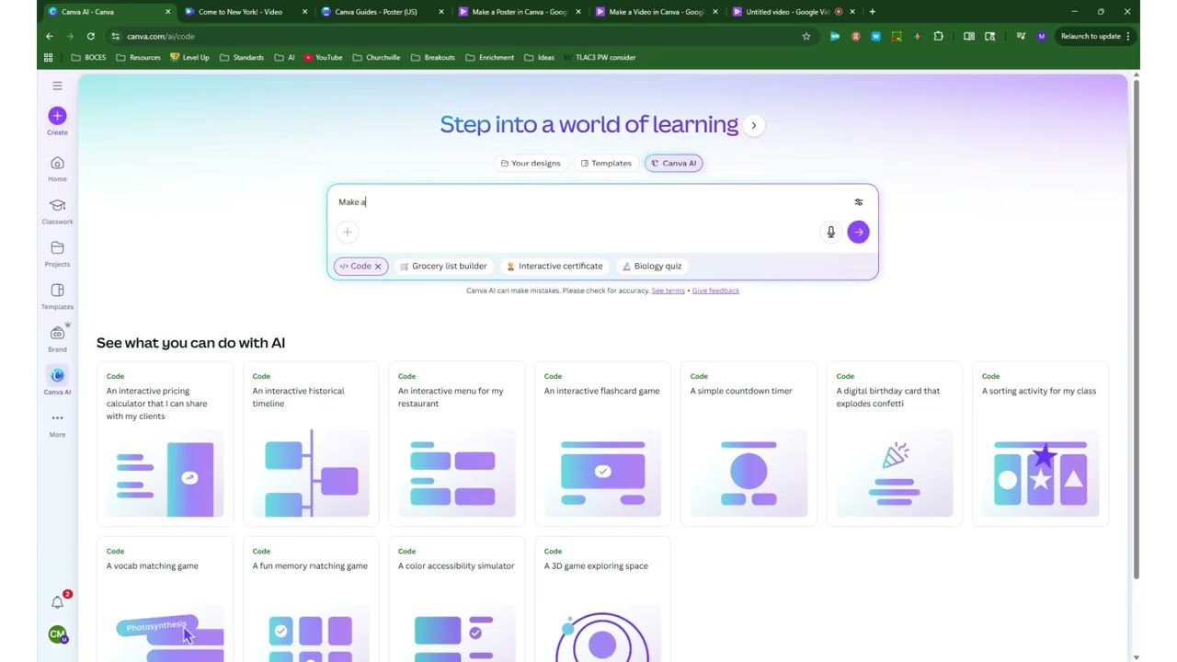Open the interactive pricing calculator card
Image resolution: width=1177 pixels, height=662 pixels.
click(165, 443)
